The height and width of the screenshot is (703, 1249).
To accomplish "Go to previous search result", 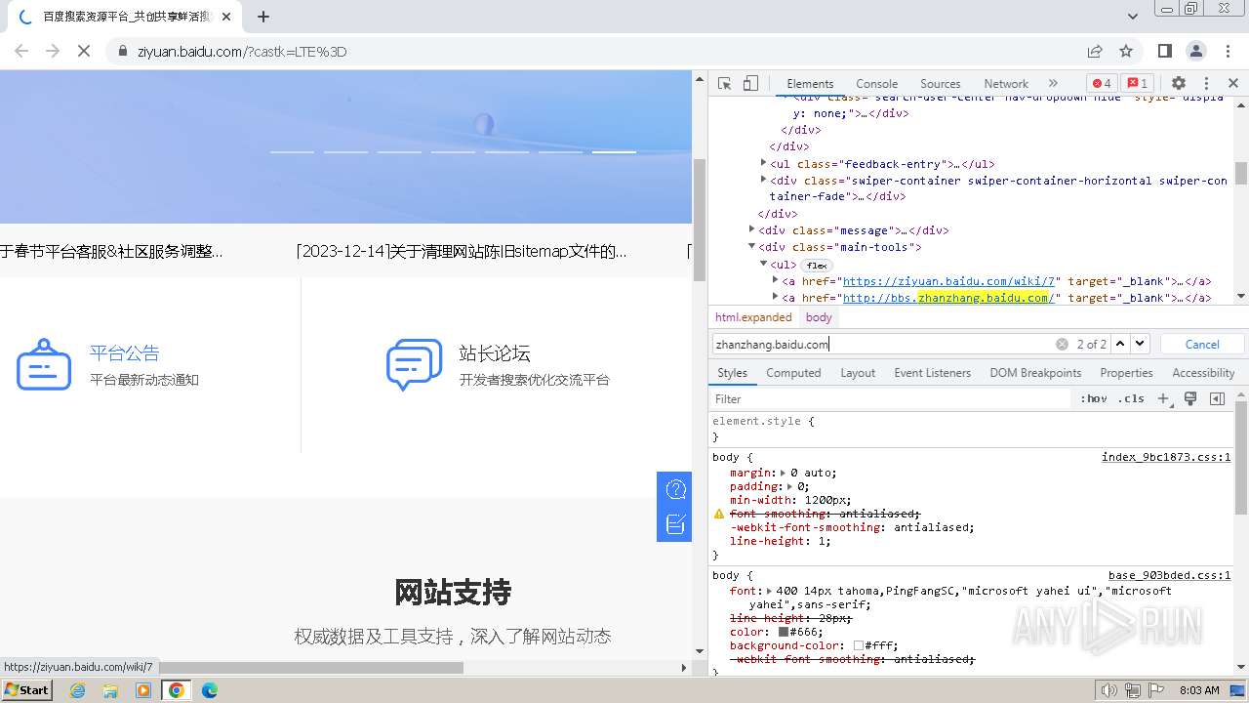I will (x=1120, y=344).
